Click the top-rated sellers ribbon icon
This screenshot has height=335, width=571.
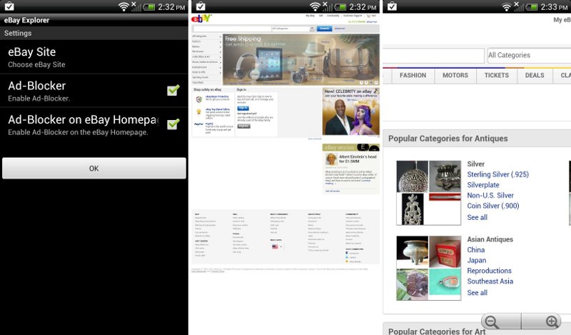(x=198, y=111)
